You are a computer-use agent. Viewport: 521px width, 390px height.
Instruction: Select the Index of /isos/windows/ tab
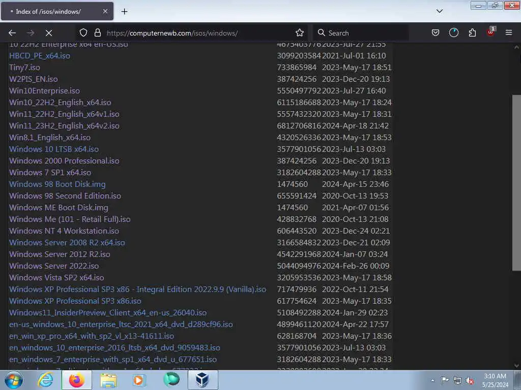pyautogui.click(x=57, y=11)
